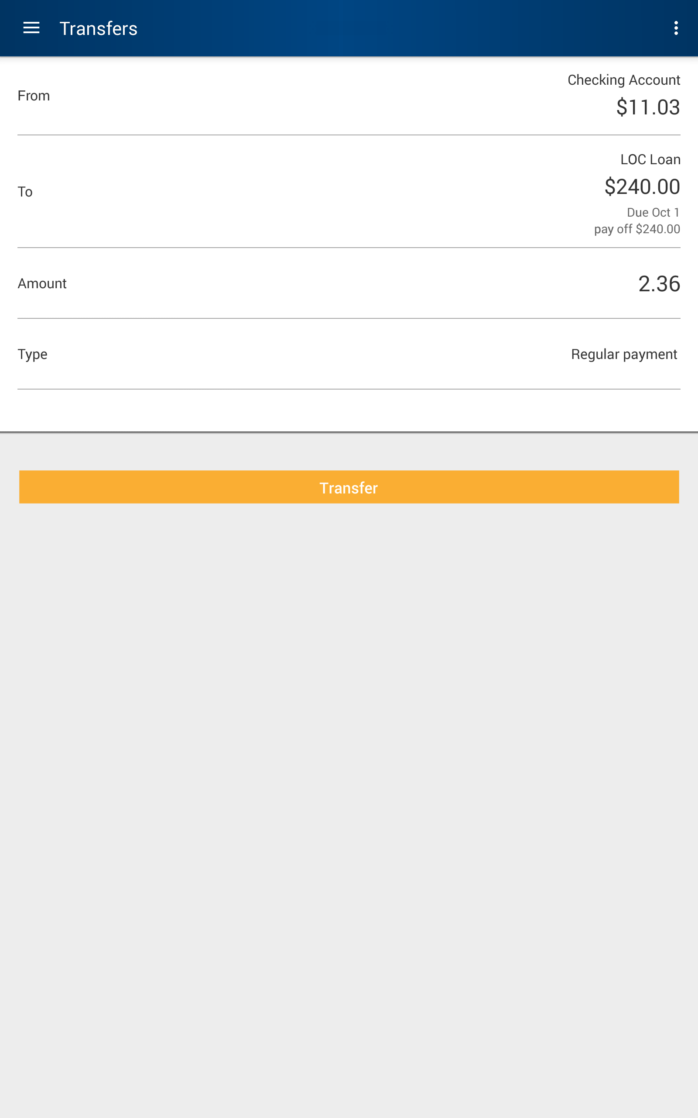The height and width of the screenshot is (1118, 698).
Task: Tap the To row label
Action: [25, 191]
